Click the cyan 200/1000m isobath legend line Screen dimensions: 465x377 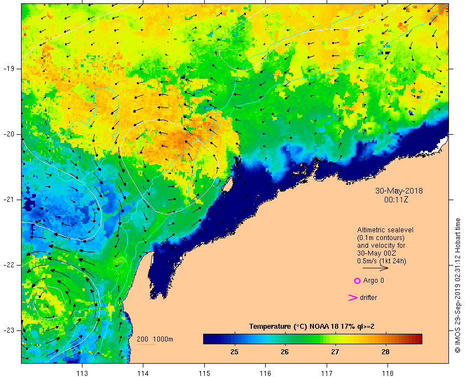point(146,345)
